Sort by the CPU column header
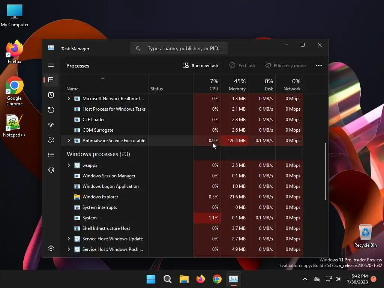This screenshot has height=288, width=384. (x=207, y=84)
